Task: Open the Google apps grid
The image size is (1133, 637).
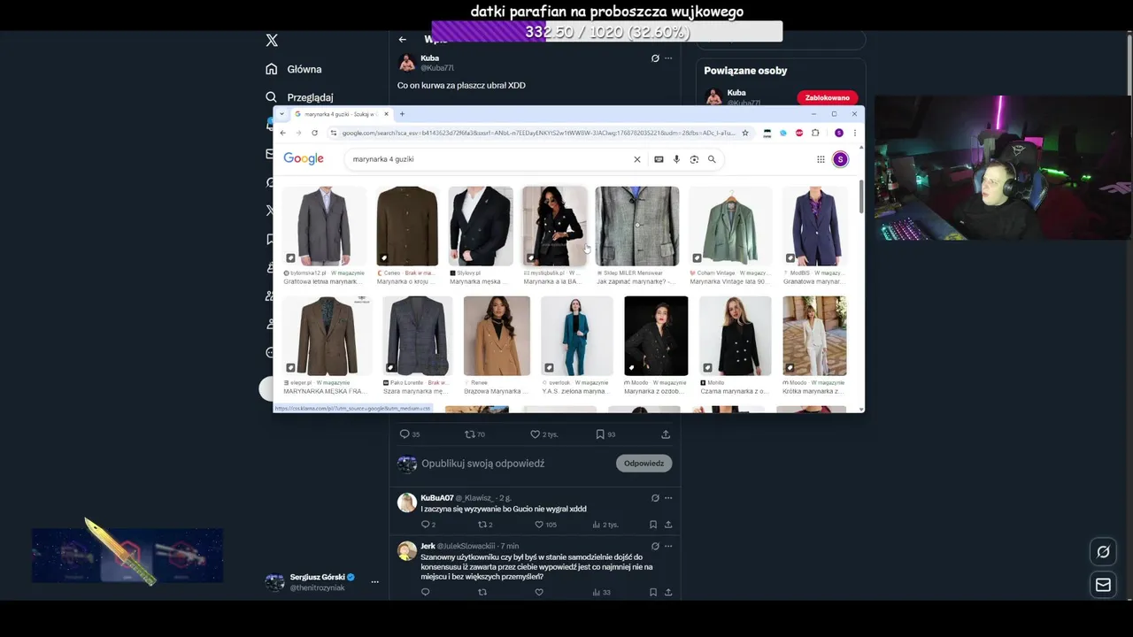Action: pos(821,159)
